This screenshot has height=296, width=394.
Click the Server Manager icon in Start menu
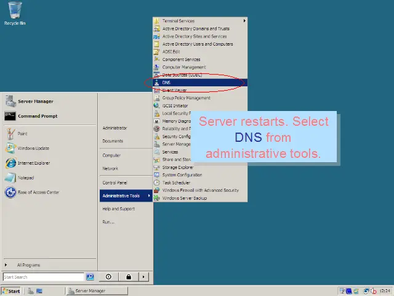coord(10,101)
